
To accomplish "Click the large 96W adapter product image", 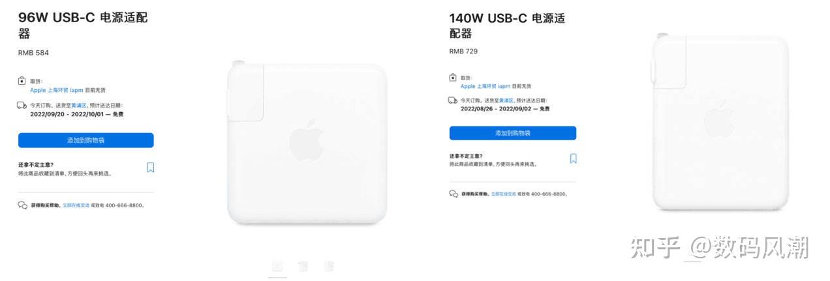I will tap(307, 143).
